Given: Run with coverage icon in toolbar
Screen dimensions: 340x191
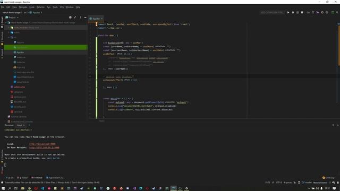Looking at the screenshot, I should (x=297, y=13).
